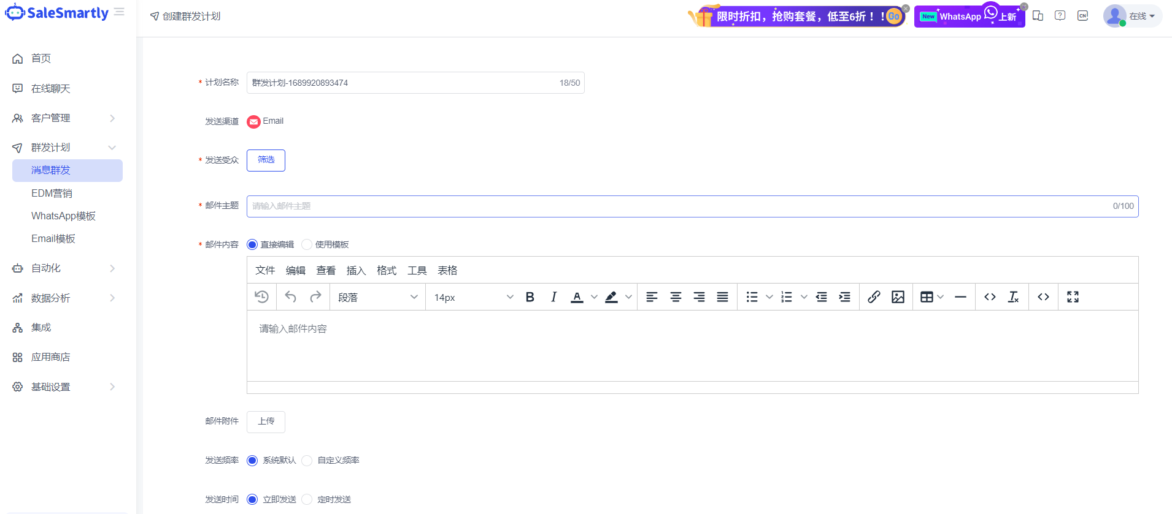Viewport: 1172px width, 514px height.
Task: Toggle bold formatting
Action: 530,297
